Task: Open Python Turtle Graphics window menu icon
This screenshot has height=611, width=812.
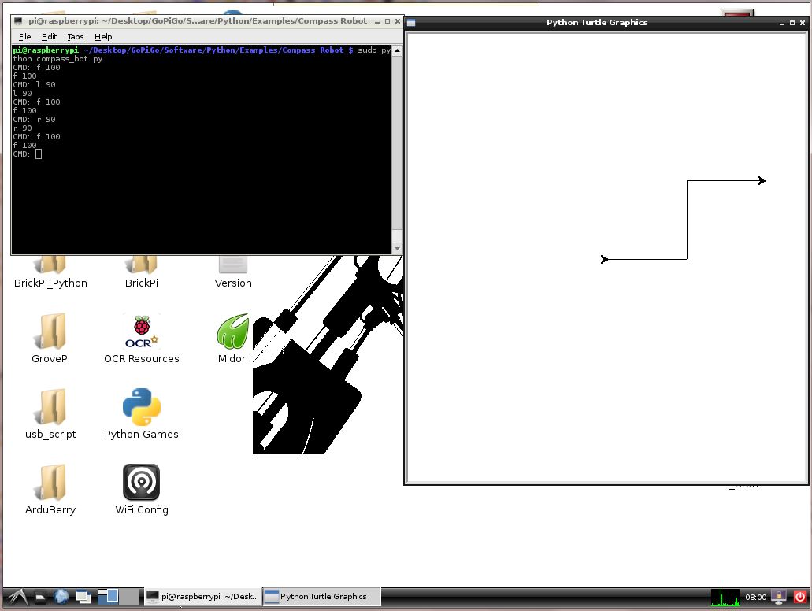Action: click(x=411, y=23)
